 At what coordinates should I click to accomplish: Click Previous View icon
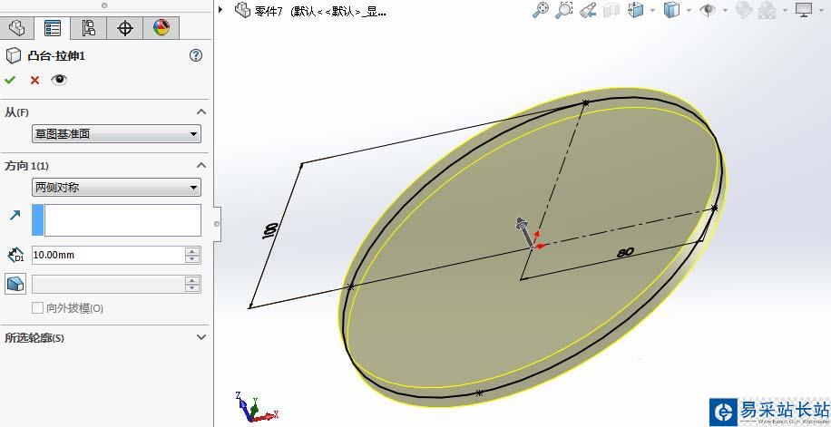pos(587,10)
